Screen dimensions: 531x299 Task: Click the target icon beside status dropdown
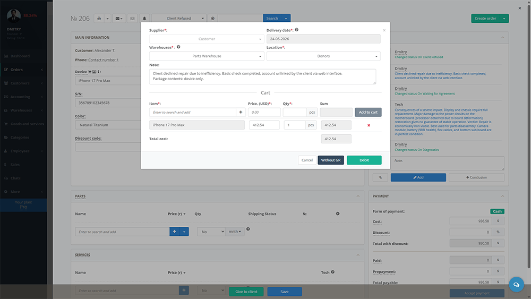[x=213, y=18]
